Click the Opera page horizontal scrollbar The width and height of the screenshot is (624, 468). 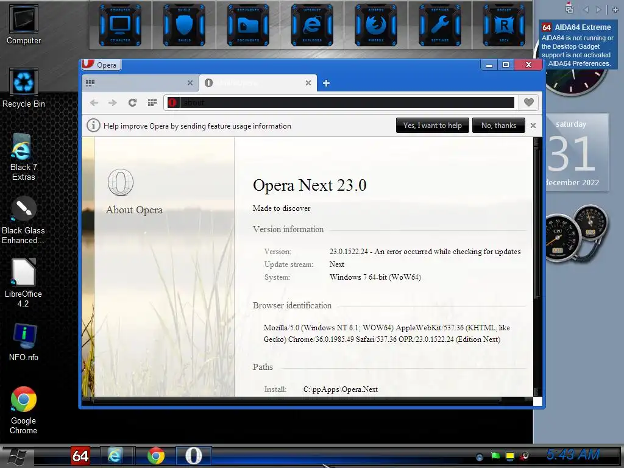[x=297, y=400]
